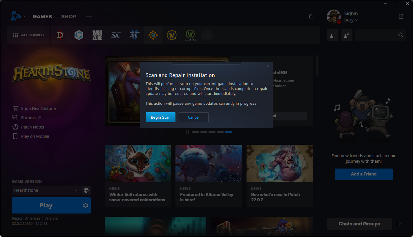
Task: Expand the Battle.net logo dropdown arrow
Action: pyautogui.click(x=24, y=16)
